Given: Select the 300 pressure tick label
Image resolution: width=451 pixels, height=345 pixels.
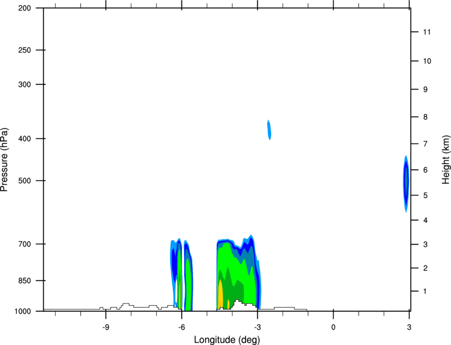Looking at the screenshot, I should [24, 84].
